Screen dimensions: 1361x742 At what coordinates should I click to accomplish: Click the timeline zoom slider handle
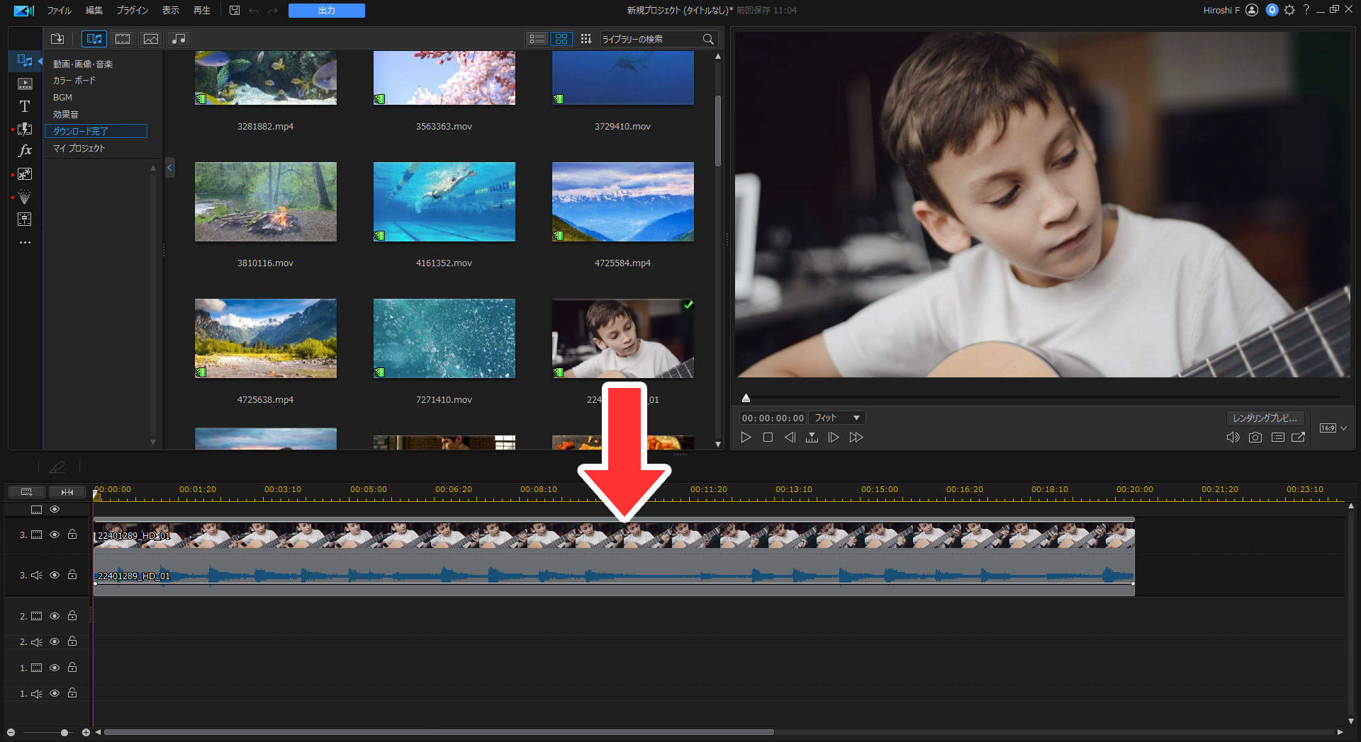click(x=65, y=732)
